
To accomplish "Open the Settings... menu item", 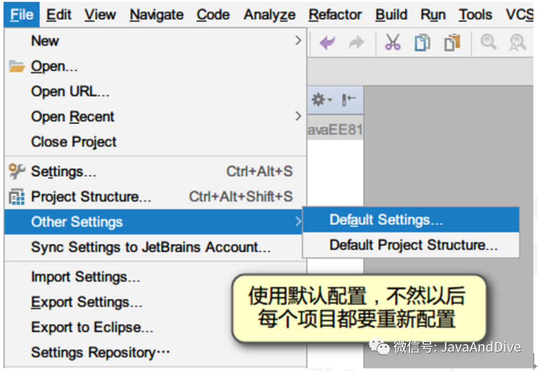I will [155, 171].
